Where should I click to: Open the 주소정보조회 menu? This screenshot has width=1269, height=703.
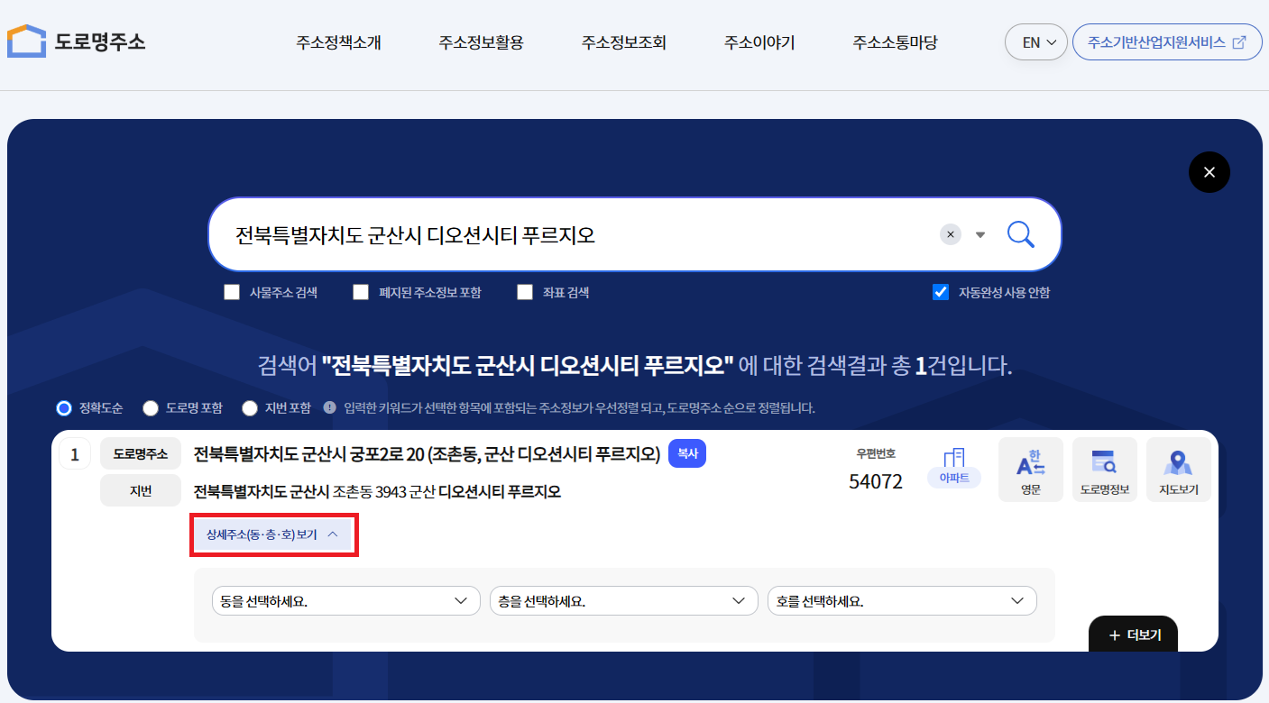coord(623,42)
